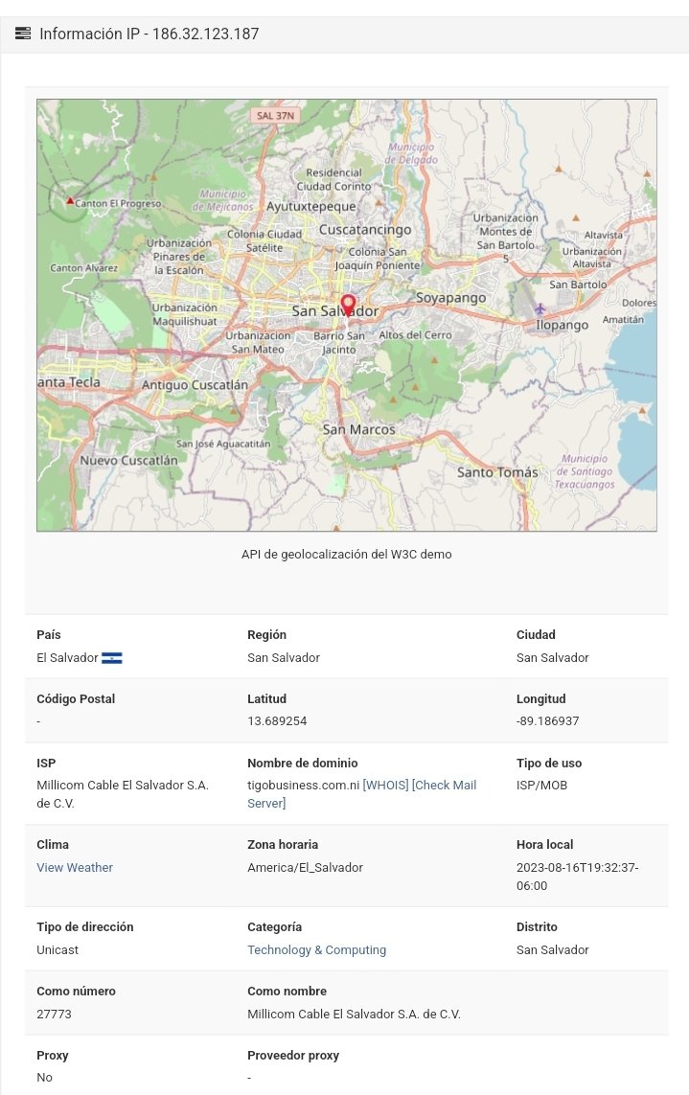This screenshot has height=1095, width=689.
Task: Open the View Weather link
Action: coord(75,867)
